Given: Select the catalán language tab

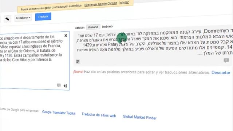Looking at the screenshot, I should coord(80,28).
